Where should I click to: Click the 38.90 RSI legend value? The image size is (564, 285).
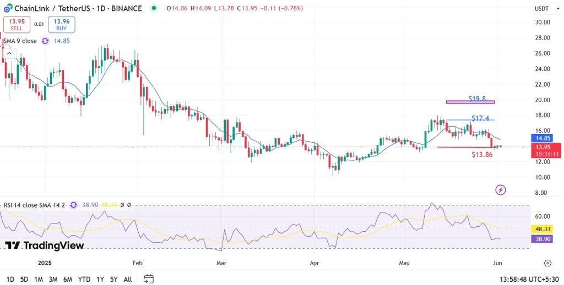[x=90, y=205]
